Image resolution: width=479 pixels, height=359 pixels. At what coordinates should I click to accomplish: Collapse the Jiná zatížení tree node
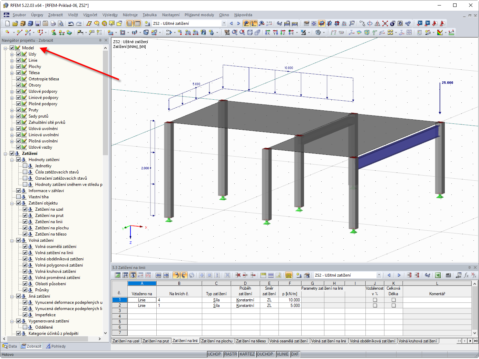(12, 296)
